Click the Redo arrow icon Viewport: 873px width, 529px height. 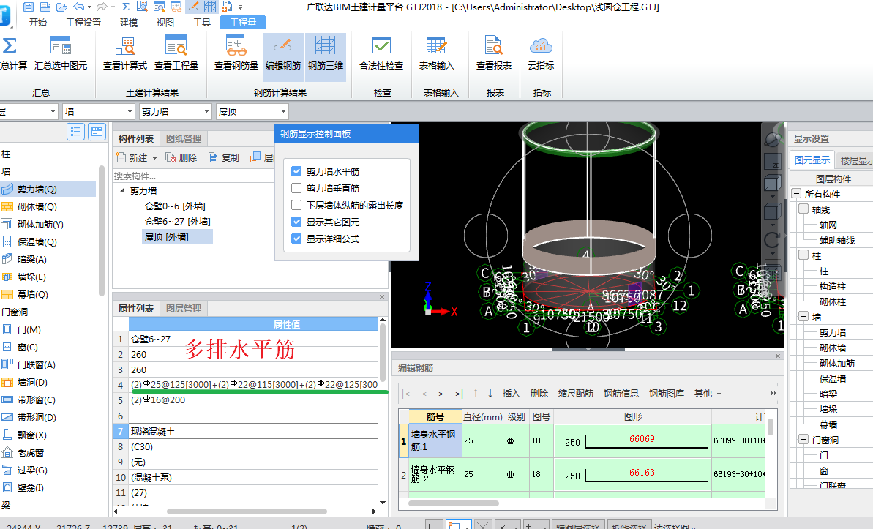point(101,7)
